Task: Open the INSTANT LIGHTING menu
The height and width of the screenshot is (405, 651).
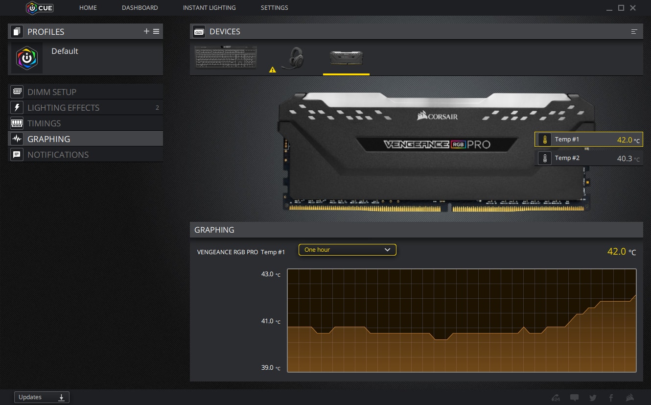Action: click(x=209, y=8)
